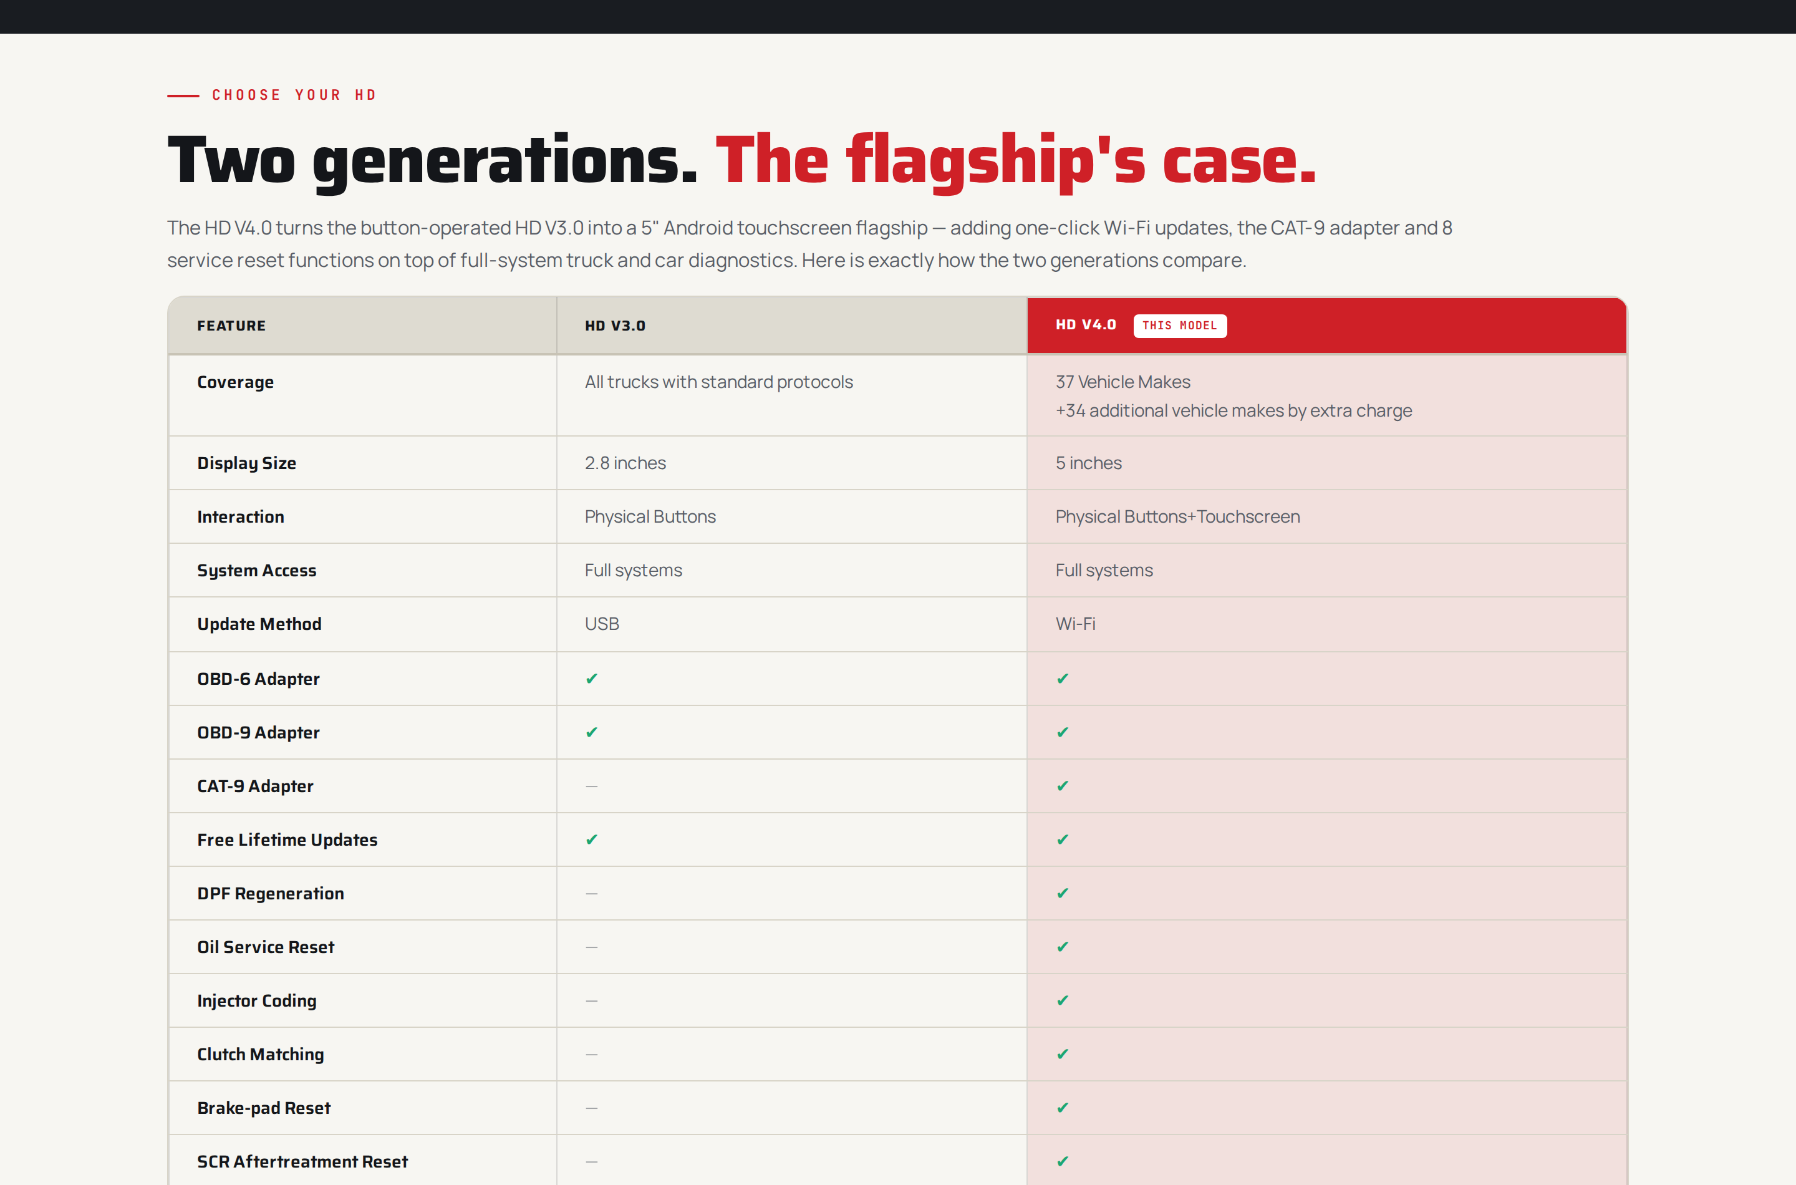Click the SCR Aftertreatment Reset checkmark under HD V4.0

pyautogui.click(x=1063, y=1161)
